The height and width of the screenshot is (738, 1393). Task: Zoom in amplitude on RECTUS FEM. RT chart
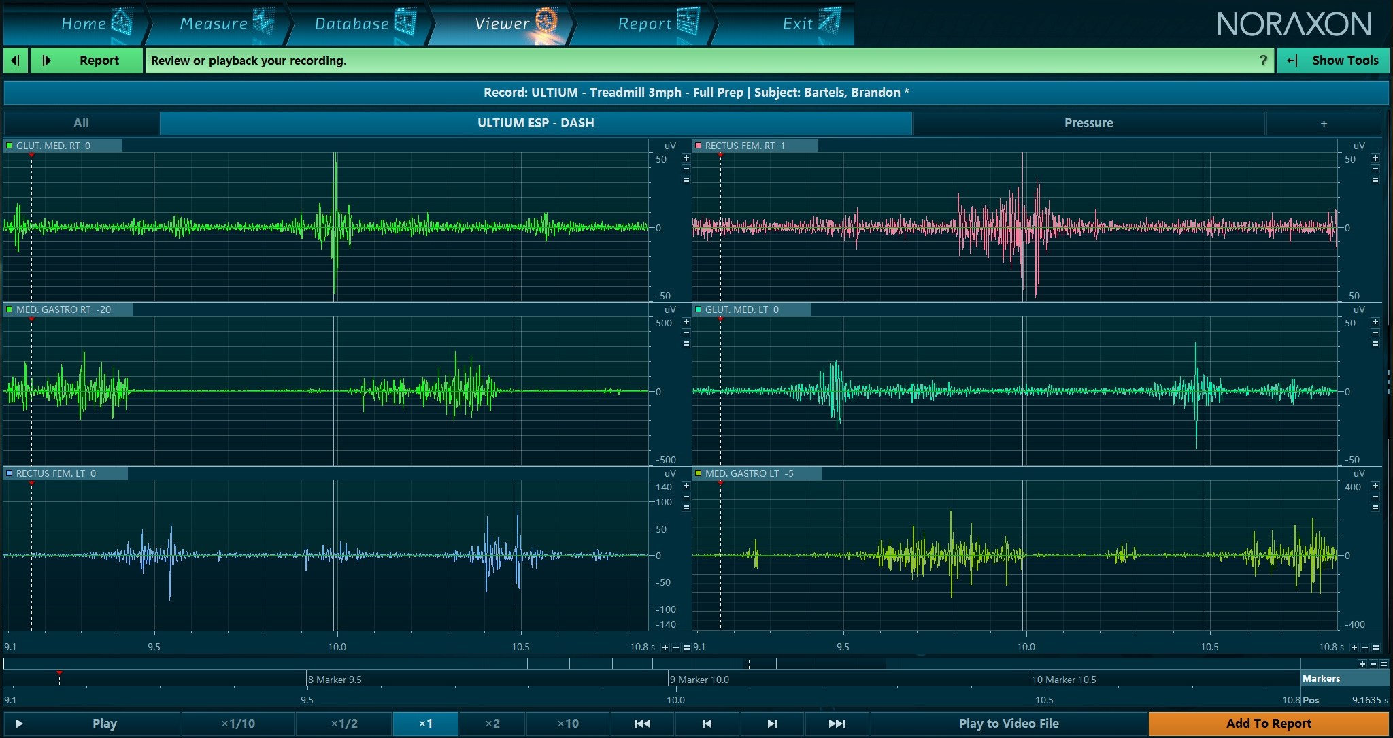click(1375, 158)
